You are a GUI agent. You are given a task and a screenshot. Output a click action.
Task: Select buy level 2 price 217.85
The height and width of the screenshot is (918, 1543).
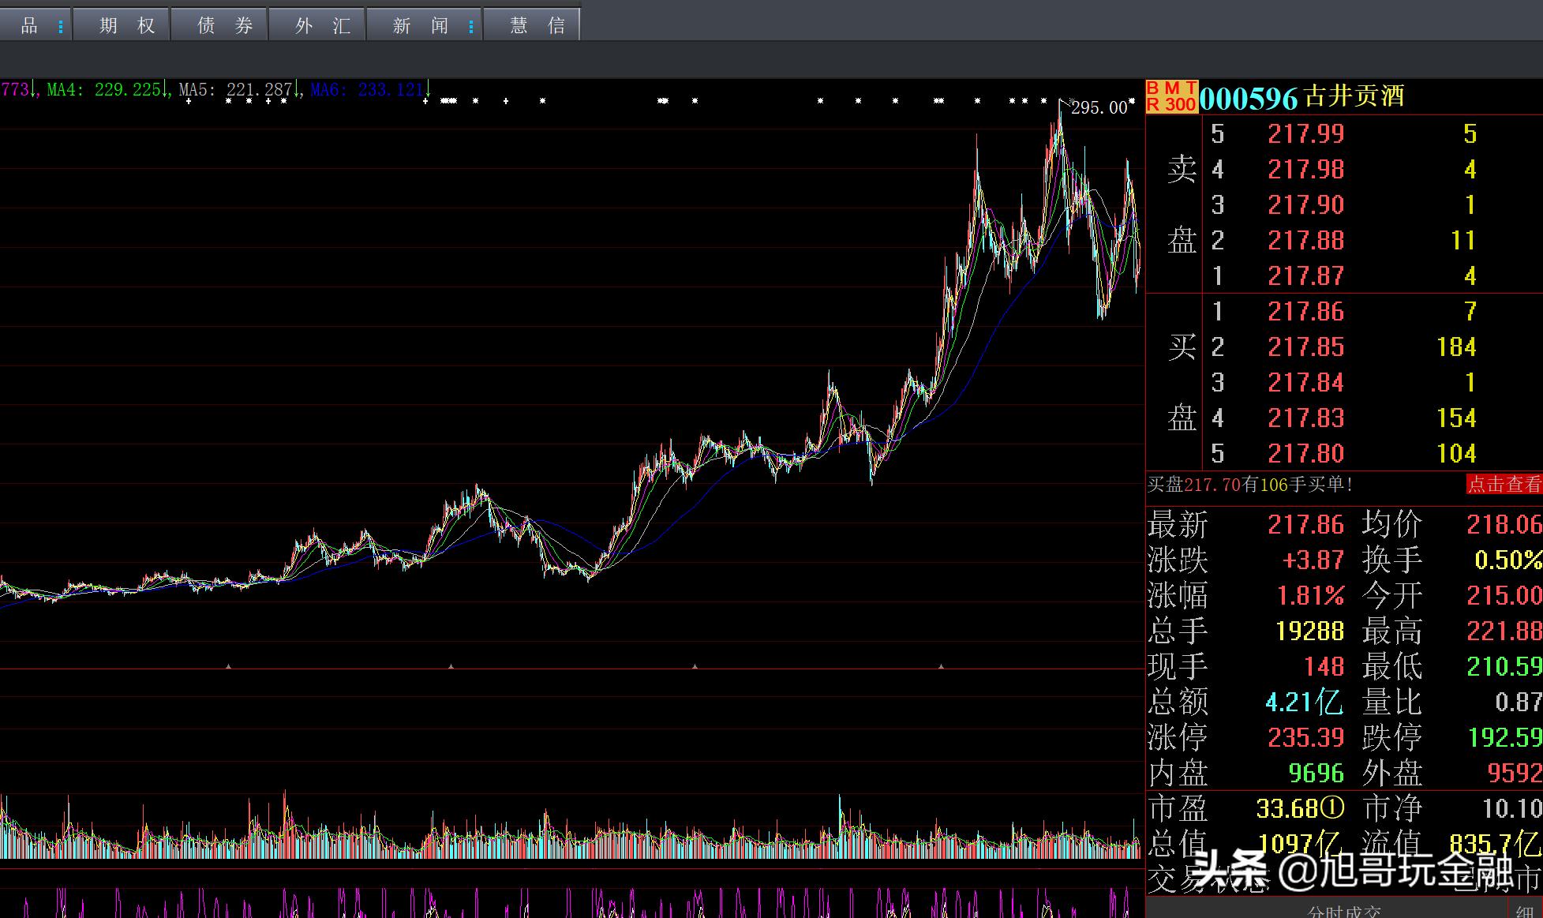[x=1305, y=347]
